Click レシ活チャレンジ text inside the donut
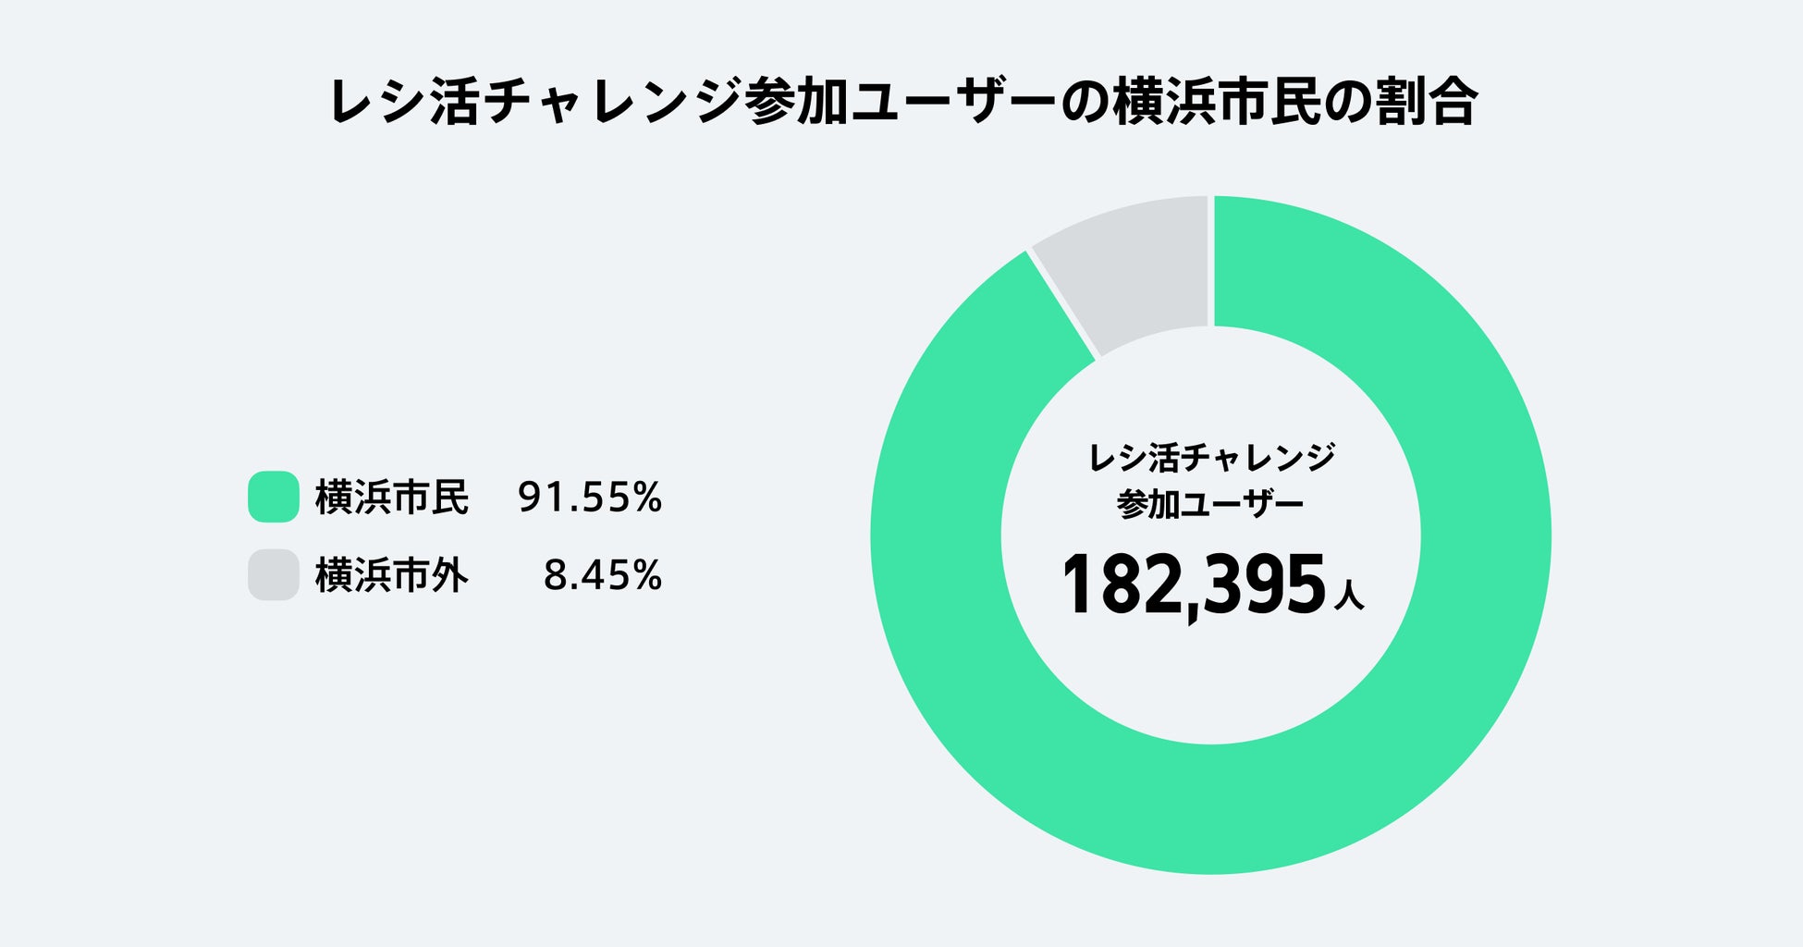1803x947 pixels. (x=1211, y=457)
